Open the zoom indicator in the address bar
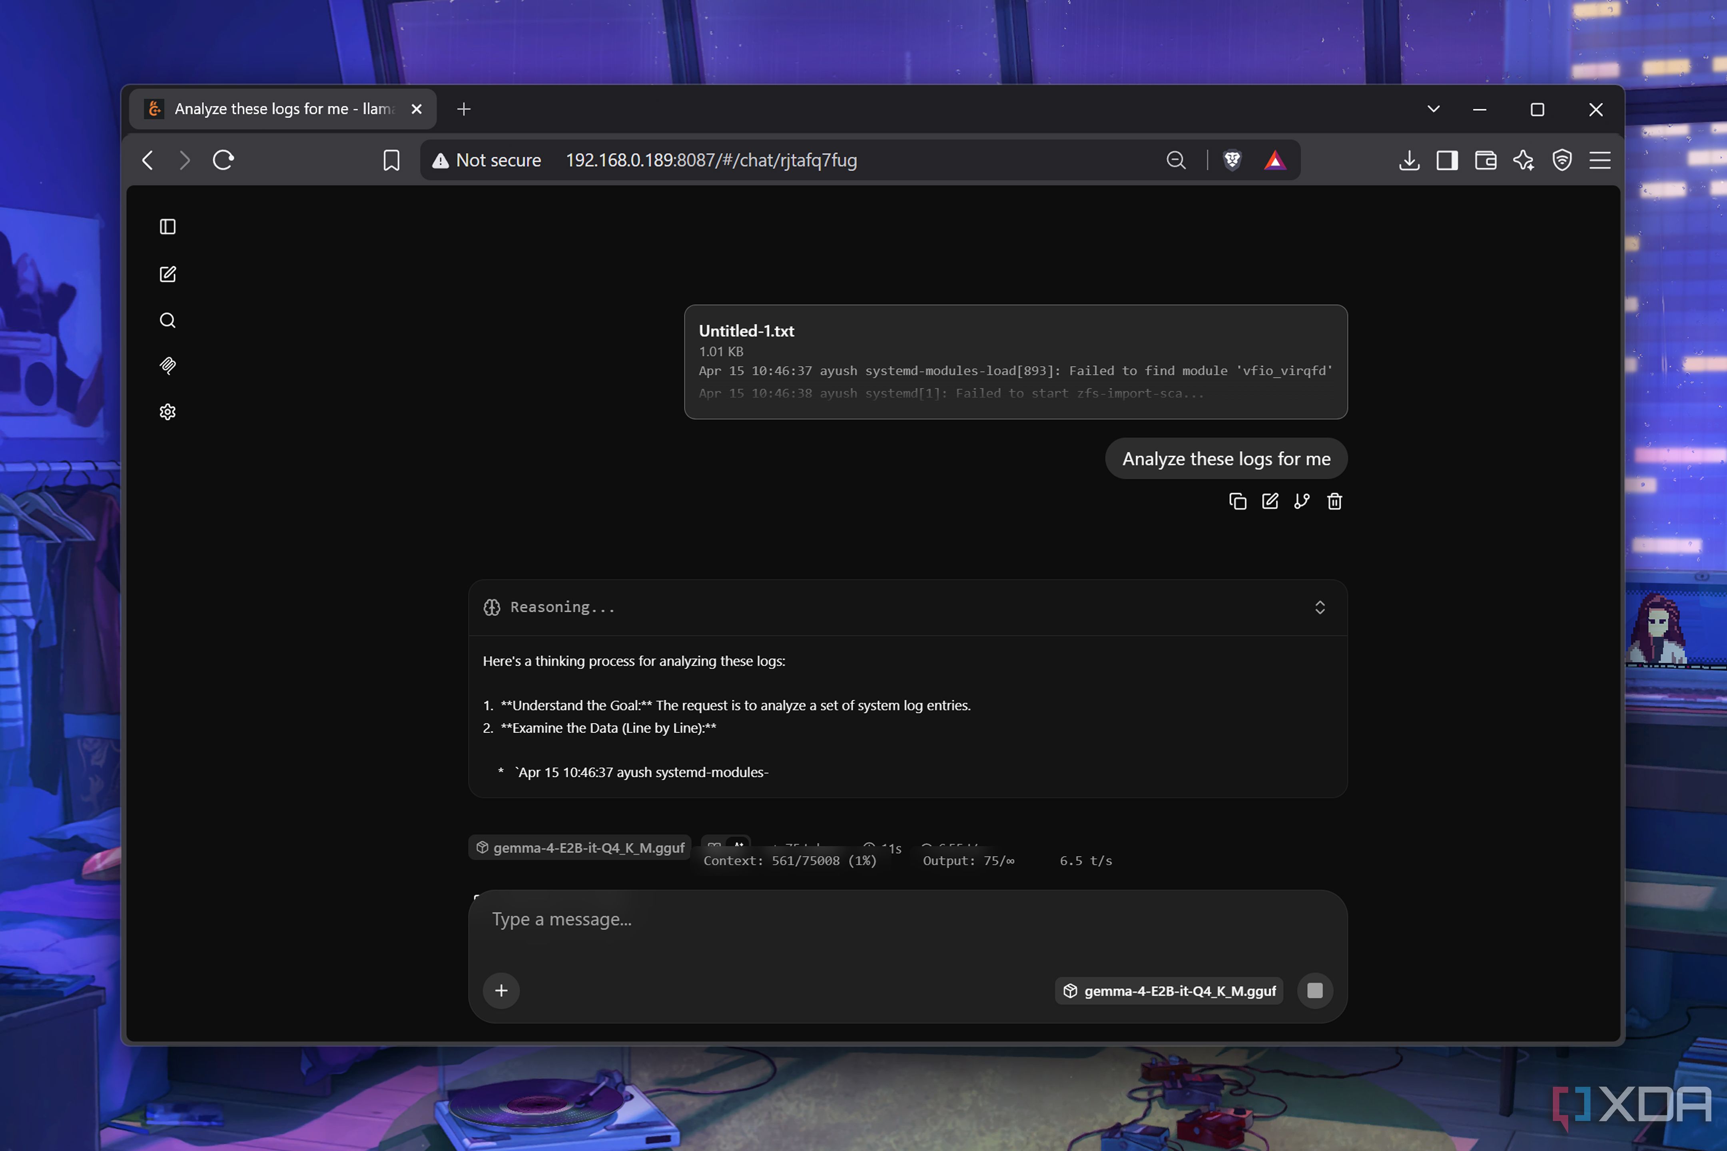The image size is (1727, 1151). click(x=1176, y=160)
